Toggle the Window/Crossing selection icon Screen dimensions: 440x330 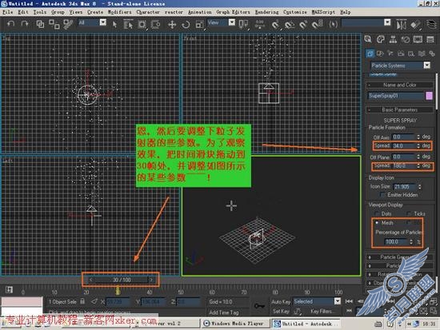pos(155,25)
